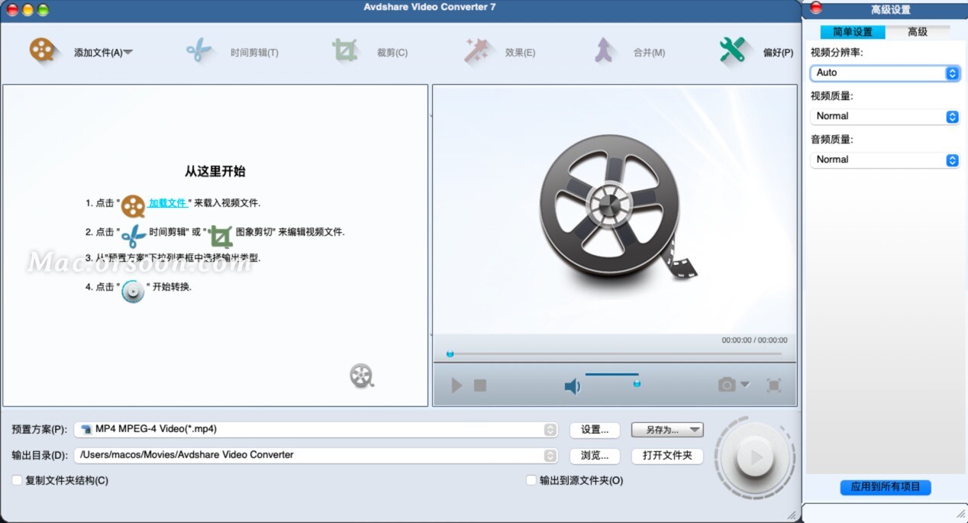This screenshot has height=523, width=968.
Task: Open the 视频质量 Normal dropdown
Action: point(951,116)
